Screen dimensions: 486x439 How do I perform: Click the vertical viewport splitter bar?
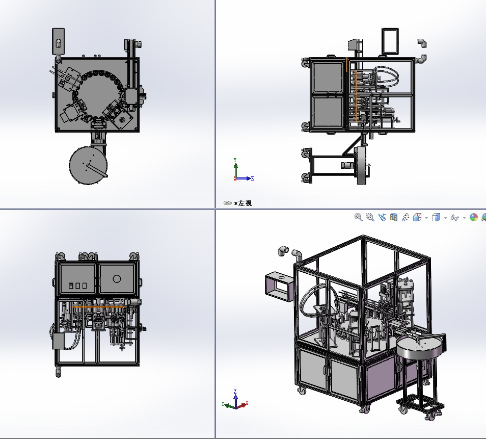[x=214, y=102]
